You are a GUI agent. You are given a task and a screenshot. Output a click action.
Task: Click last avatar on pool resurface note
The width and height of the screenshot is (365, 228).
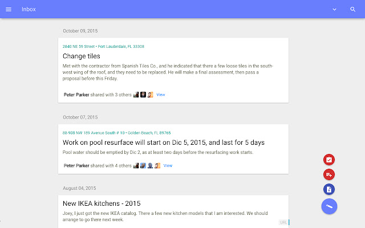point(157,165)
